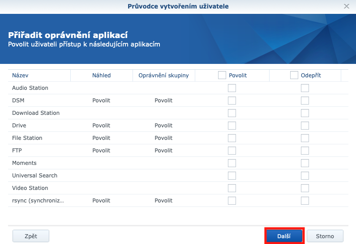
Task: Enable Povolit checkbox for DSM
Action: [x=232, y=101]
